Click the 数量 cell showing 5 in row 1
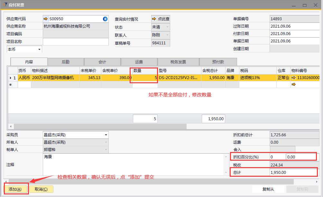323x197 pixels. (x=145, y=78)
